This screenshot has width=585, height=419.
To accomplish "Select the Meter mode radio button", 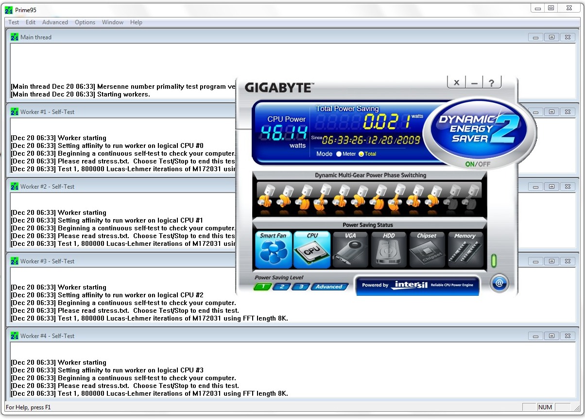I will pos(339,154).
